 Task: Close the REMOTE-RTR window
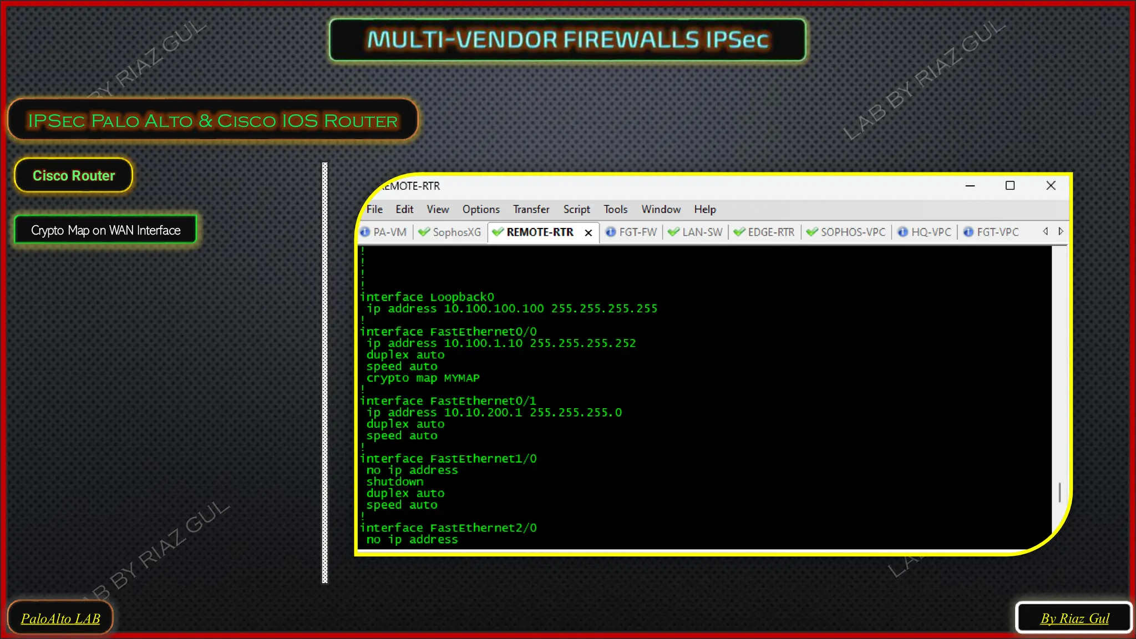tap(1051, 186)
